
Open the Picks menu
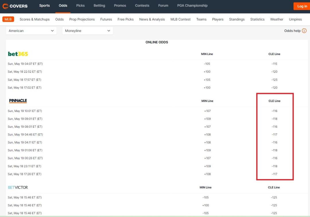pos(80,5)
